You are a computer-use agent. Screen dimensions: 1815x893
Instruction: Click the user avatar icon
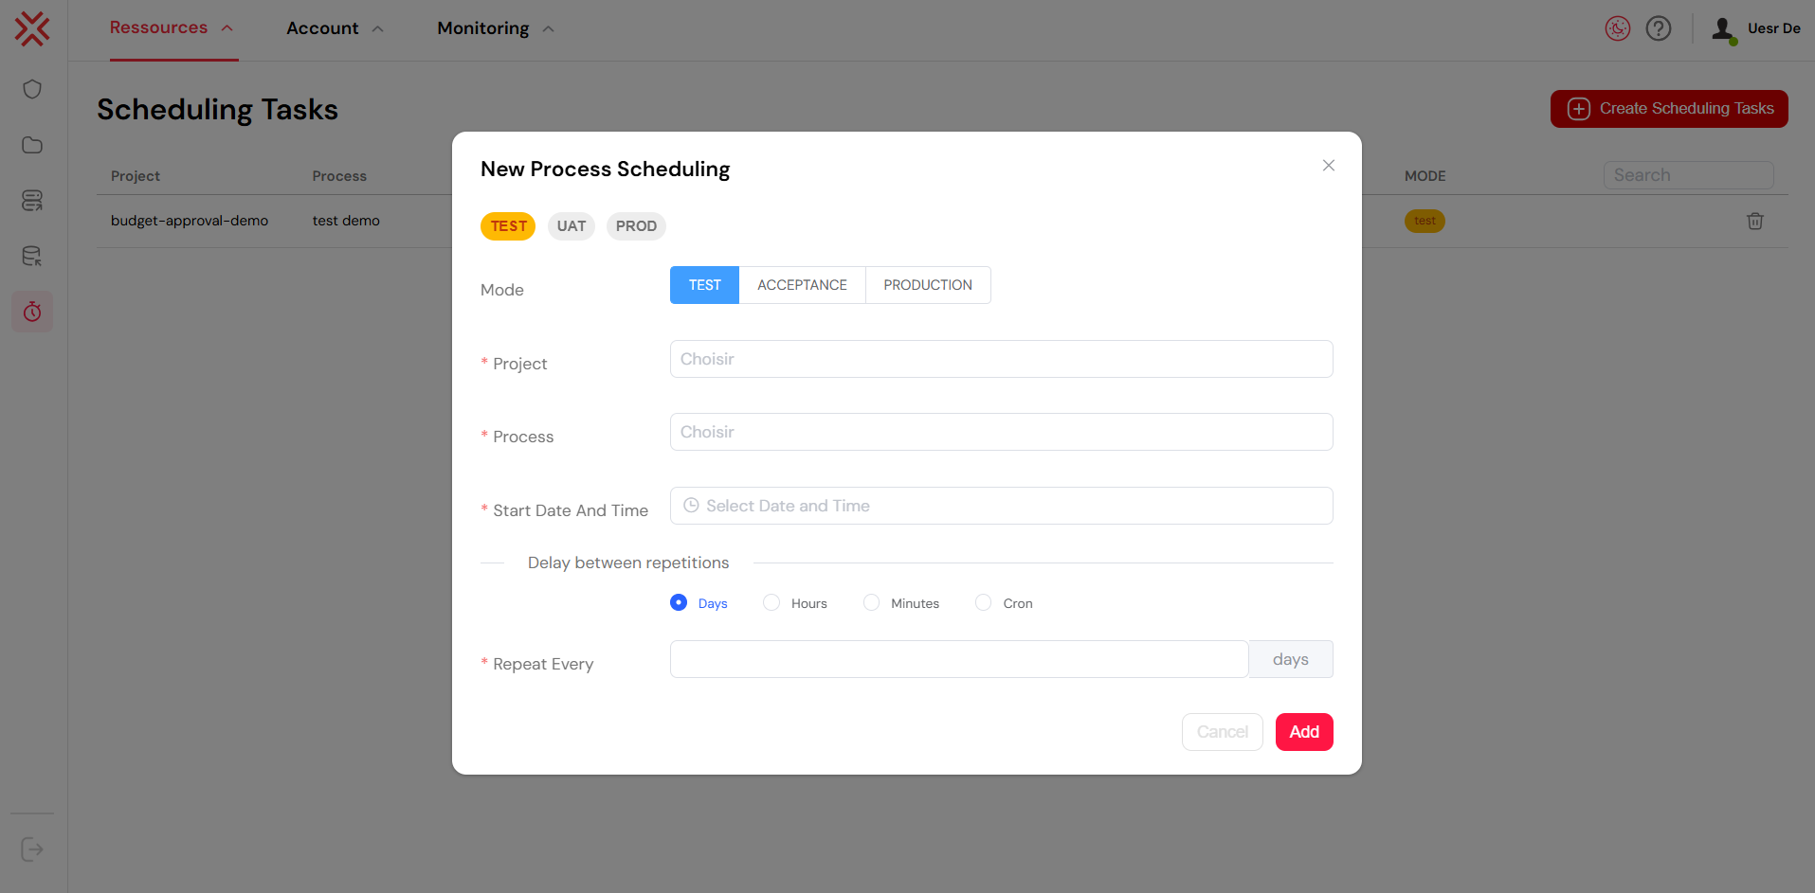[1724, 29]
